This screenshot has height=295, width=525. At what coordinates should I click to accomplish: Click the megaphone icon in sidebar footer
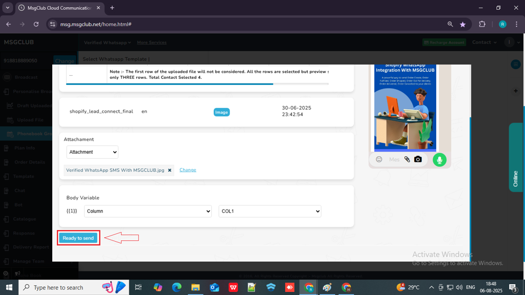[x=17, y=273]
